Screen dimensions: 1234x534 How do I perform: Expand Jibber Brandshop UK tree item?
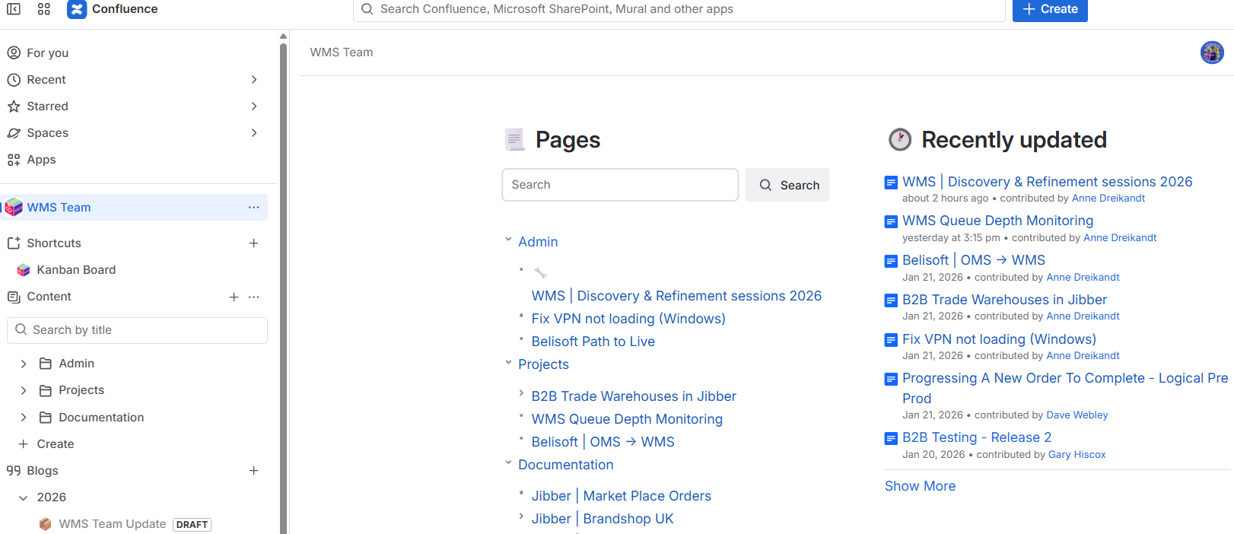[x=521, y=517]
